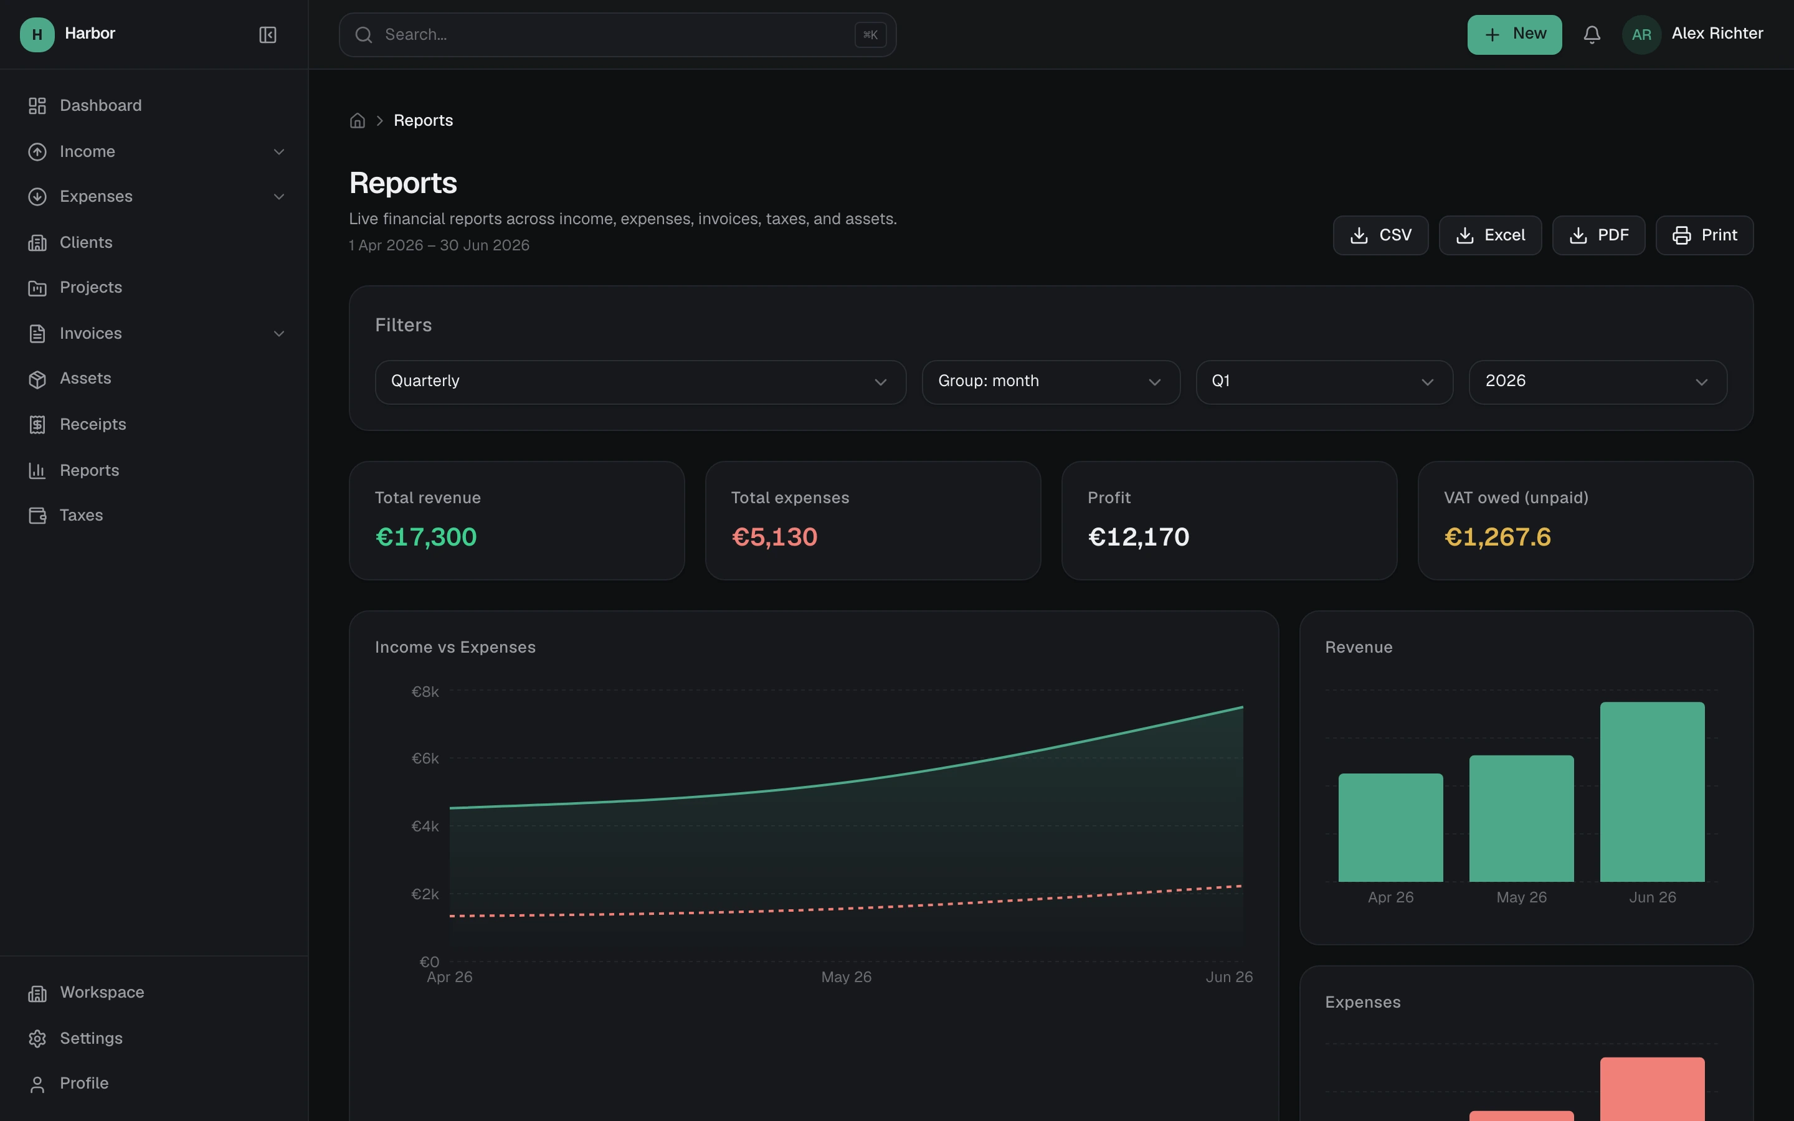Click the Harbor workspace name

click(90, 34)
